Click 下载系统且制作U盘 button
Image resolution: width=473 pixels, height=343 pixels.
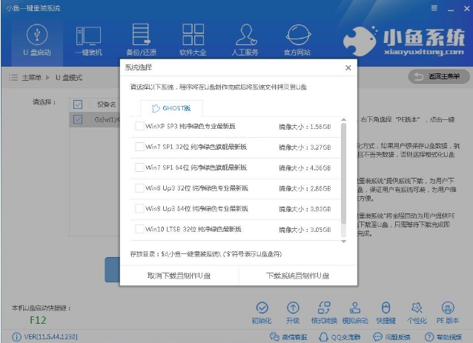tap(297, 276)
